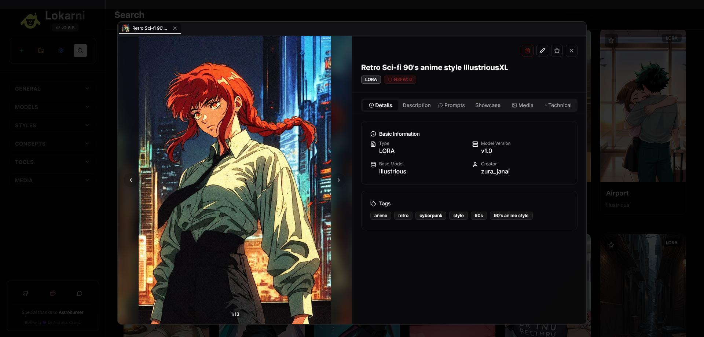Toggle favorite star on the dark alley card
704x337 pixels.
[x=611, y=245]
